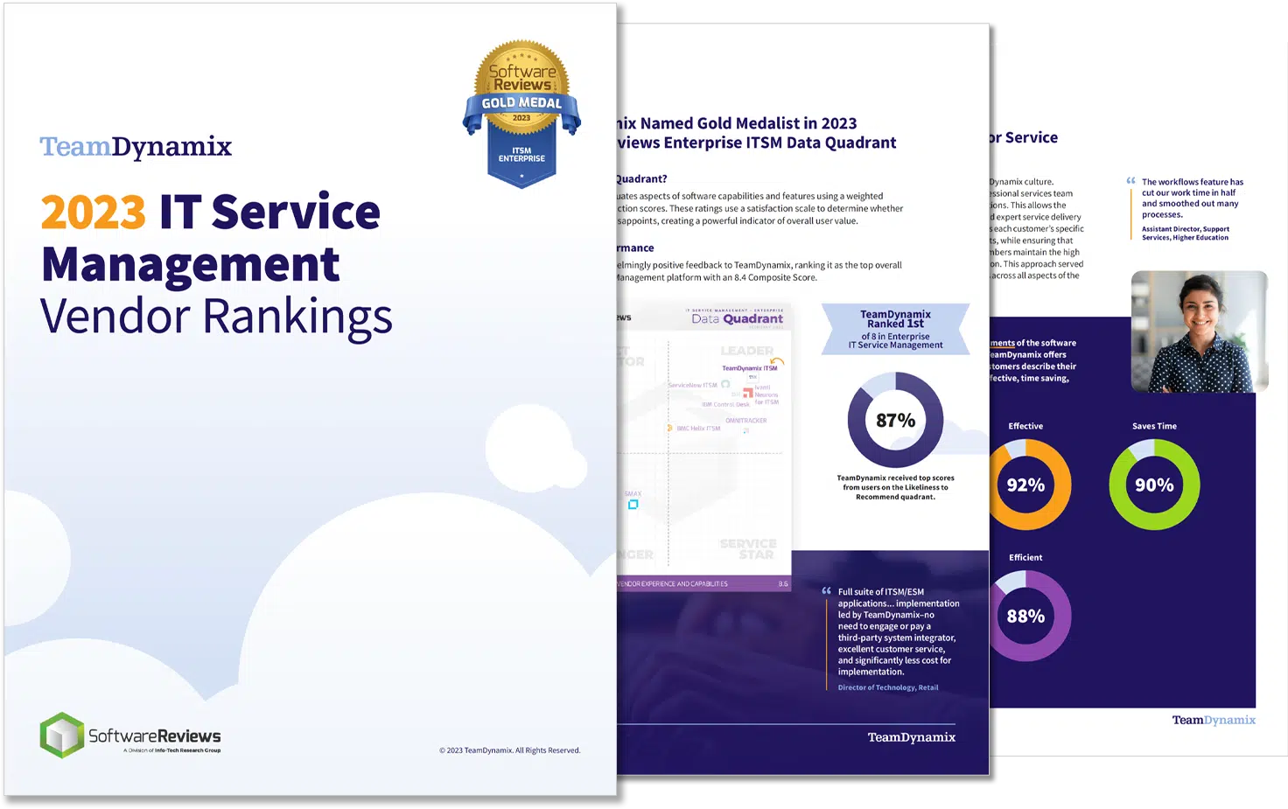
Task: Click the quote icon beside Full suite testimonial
Action: click(x=826, y=591)
